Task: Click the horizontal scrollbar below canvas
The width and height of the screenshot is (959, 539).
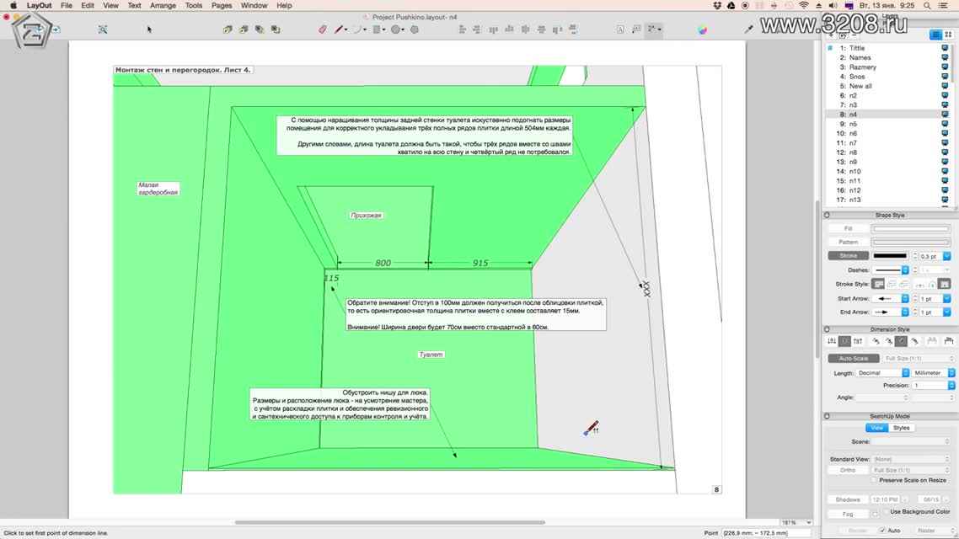Action: 389,522
